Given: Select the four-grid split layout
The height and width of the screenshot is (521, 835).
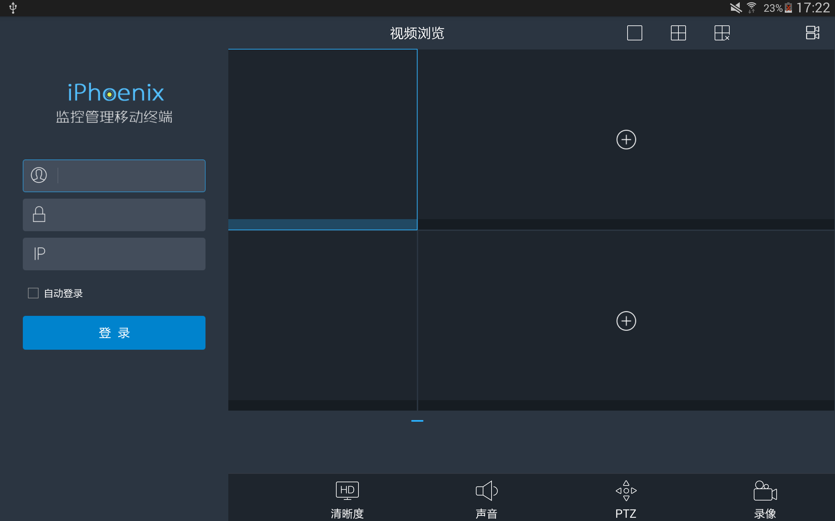Looking at the screenshot, I should (x=677, y=33).
